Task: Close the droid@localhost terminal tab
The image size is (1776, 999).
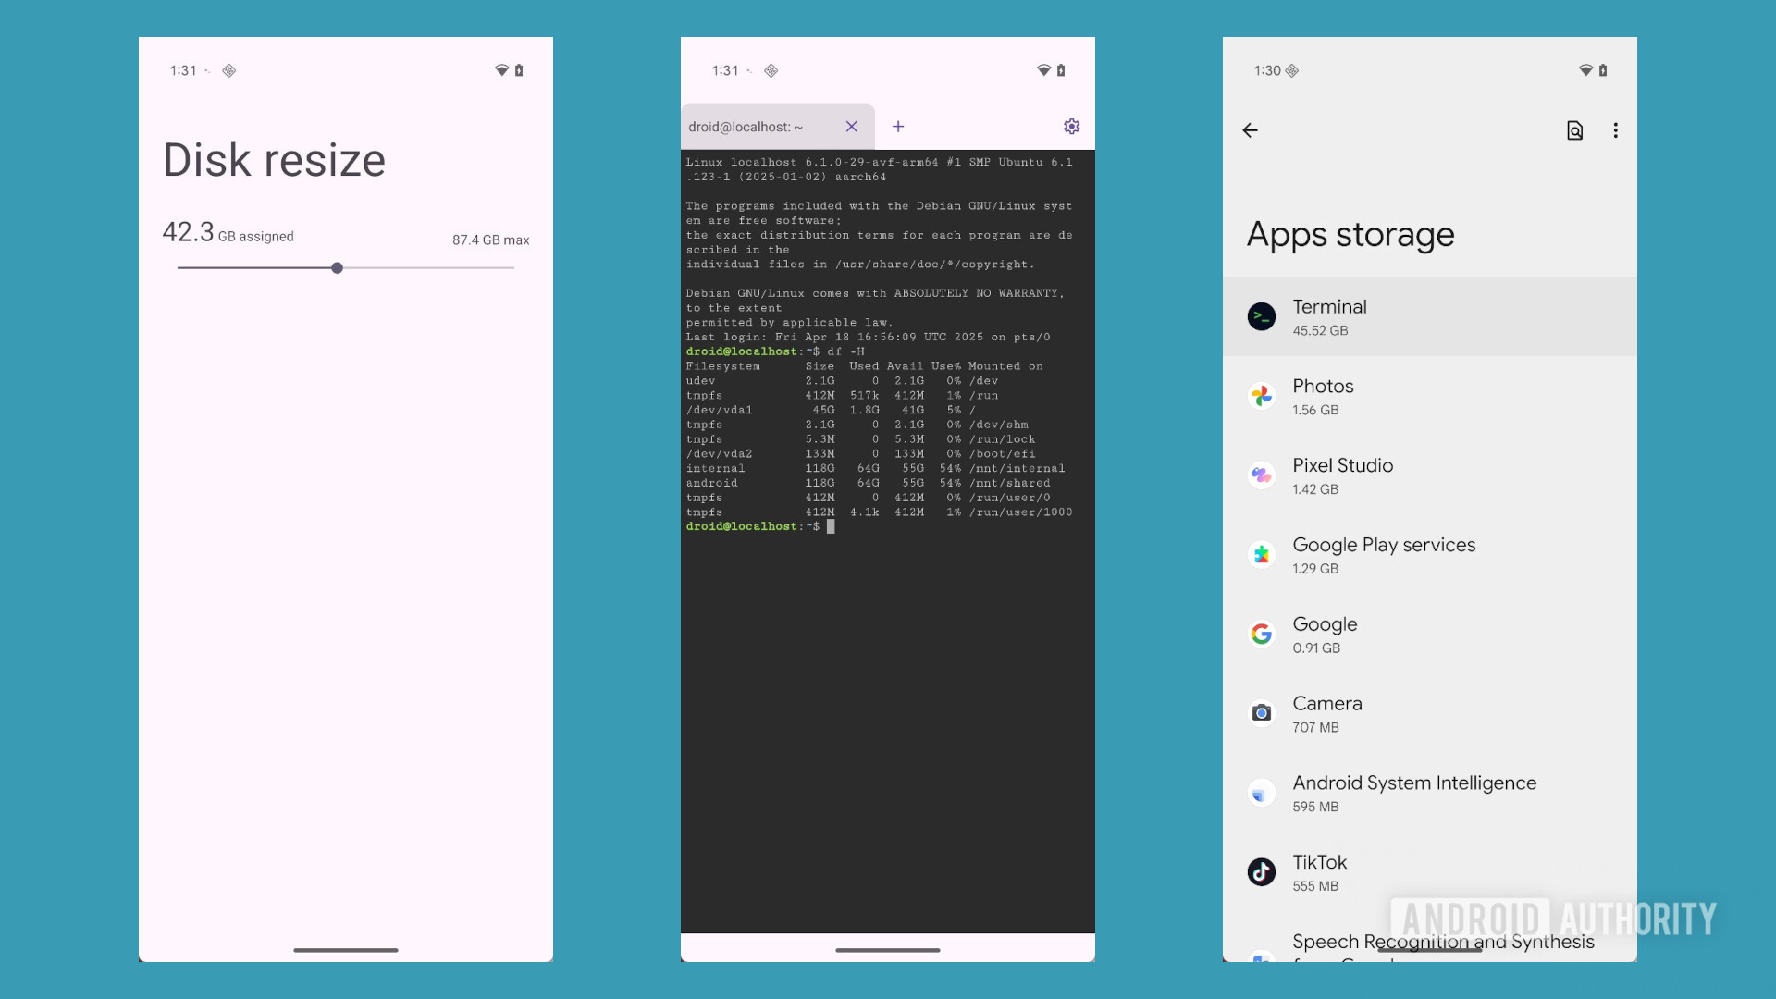Action: (851, 127)
